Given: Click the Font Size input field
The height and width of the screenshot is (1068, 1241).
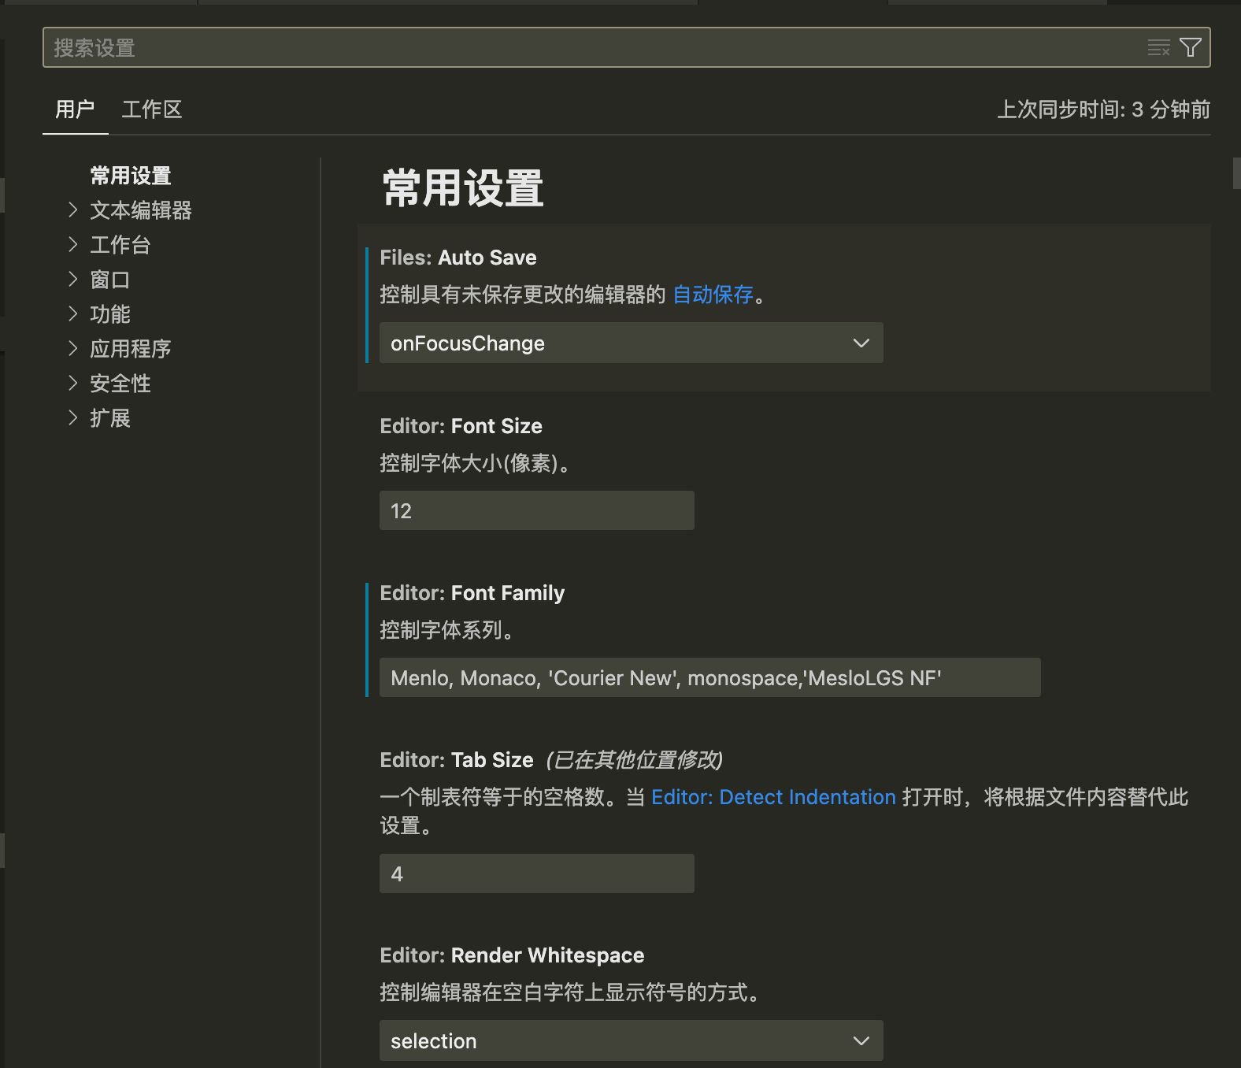Looking at the screenshot, I should (536, 511).
